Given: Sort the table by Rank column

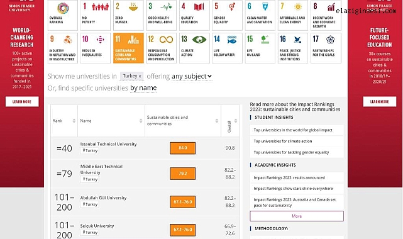Looking at the screenshot, I should [74, 121].
